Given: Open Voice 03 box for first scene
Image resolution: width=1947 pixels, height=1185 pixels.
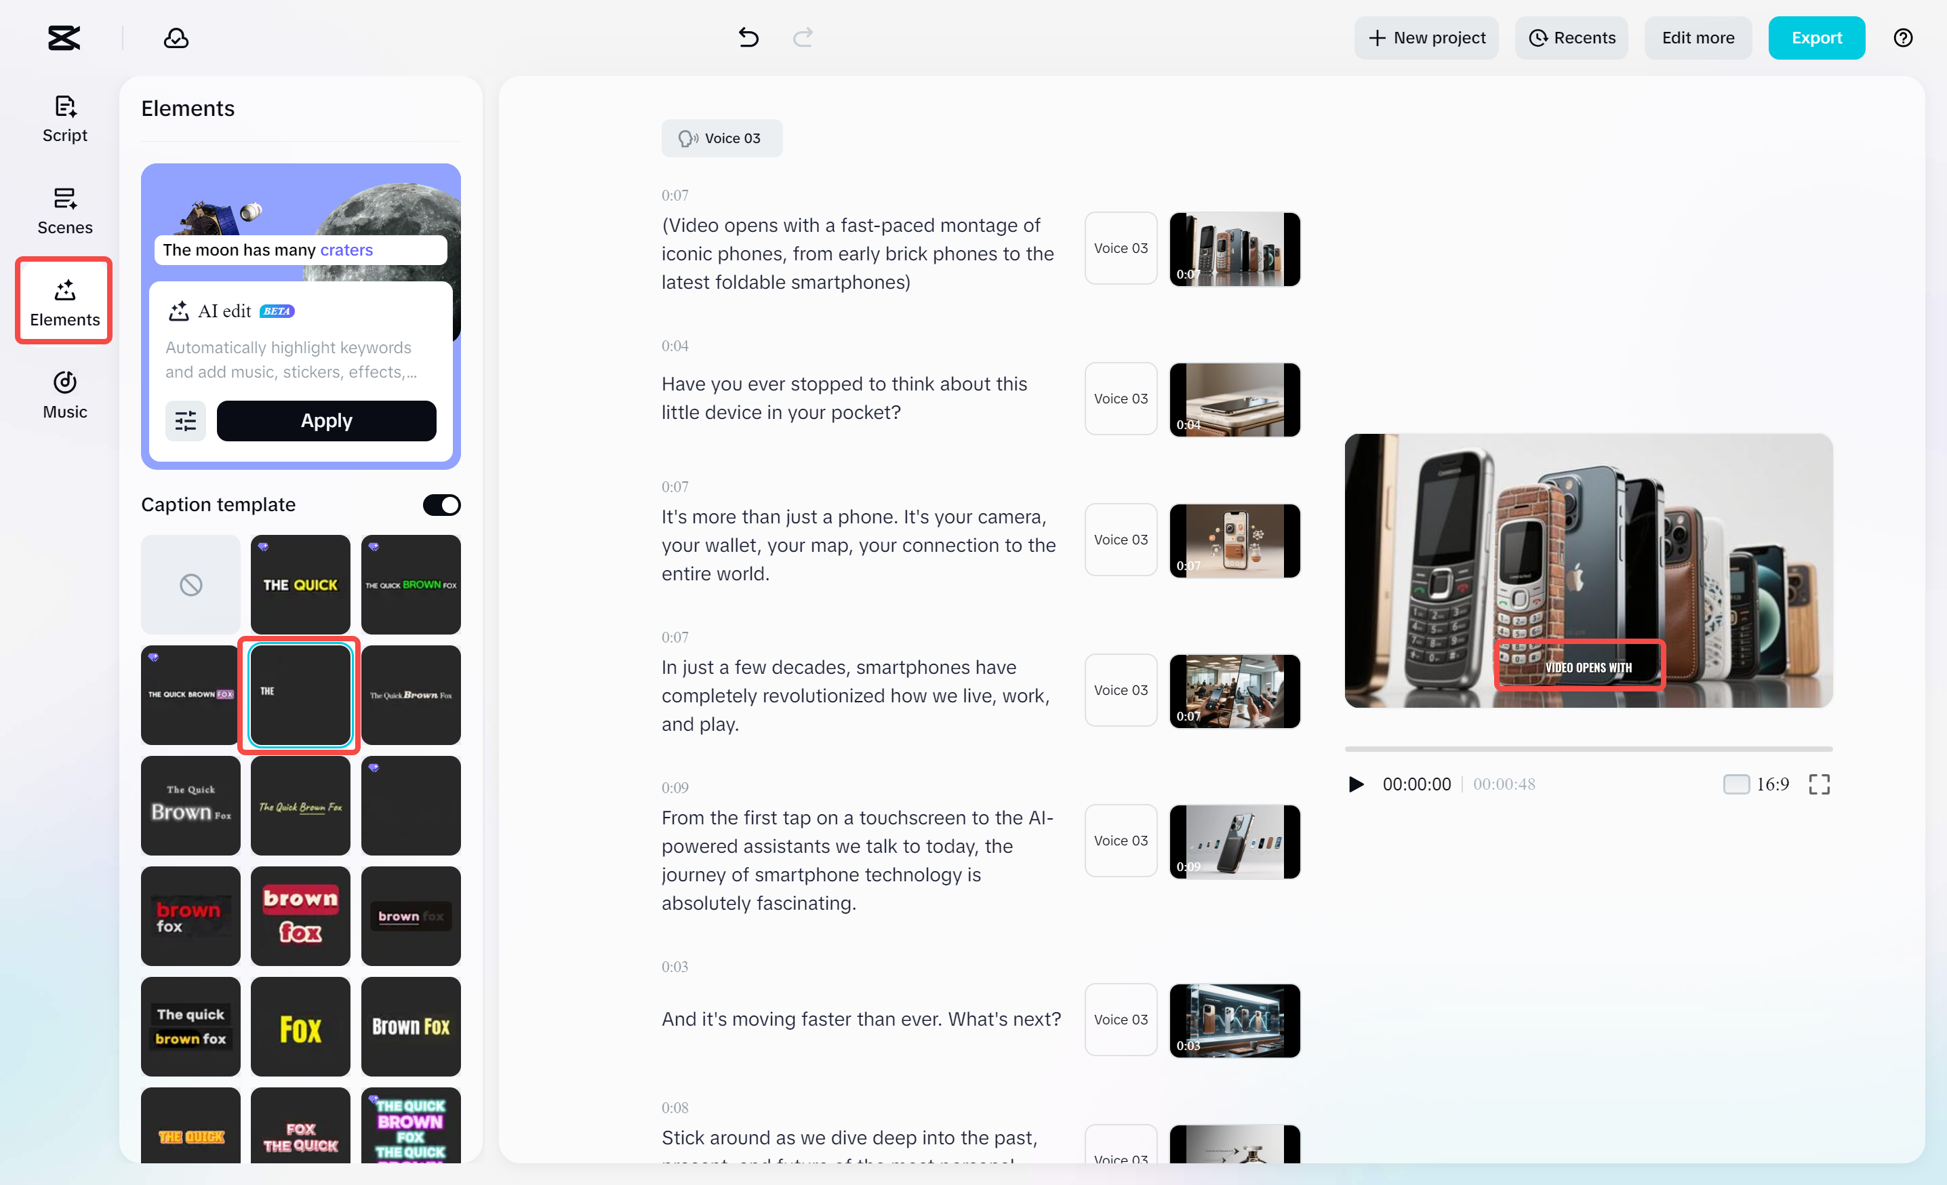Looking at the screenshot, I should (1120, 248).
